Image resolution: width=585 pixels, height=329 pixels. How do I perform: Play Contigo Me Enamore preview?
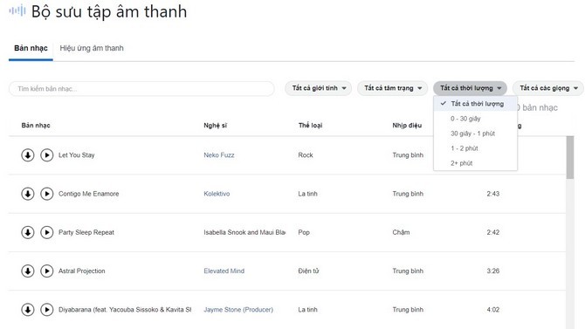point(46,194)
